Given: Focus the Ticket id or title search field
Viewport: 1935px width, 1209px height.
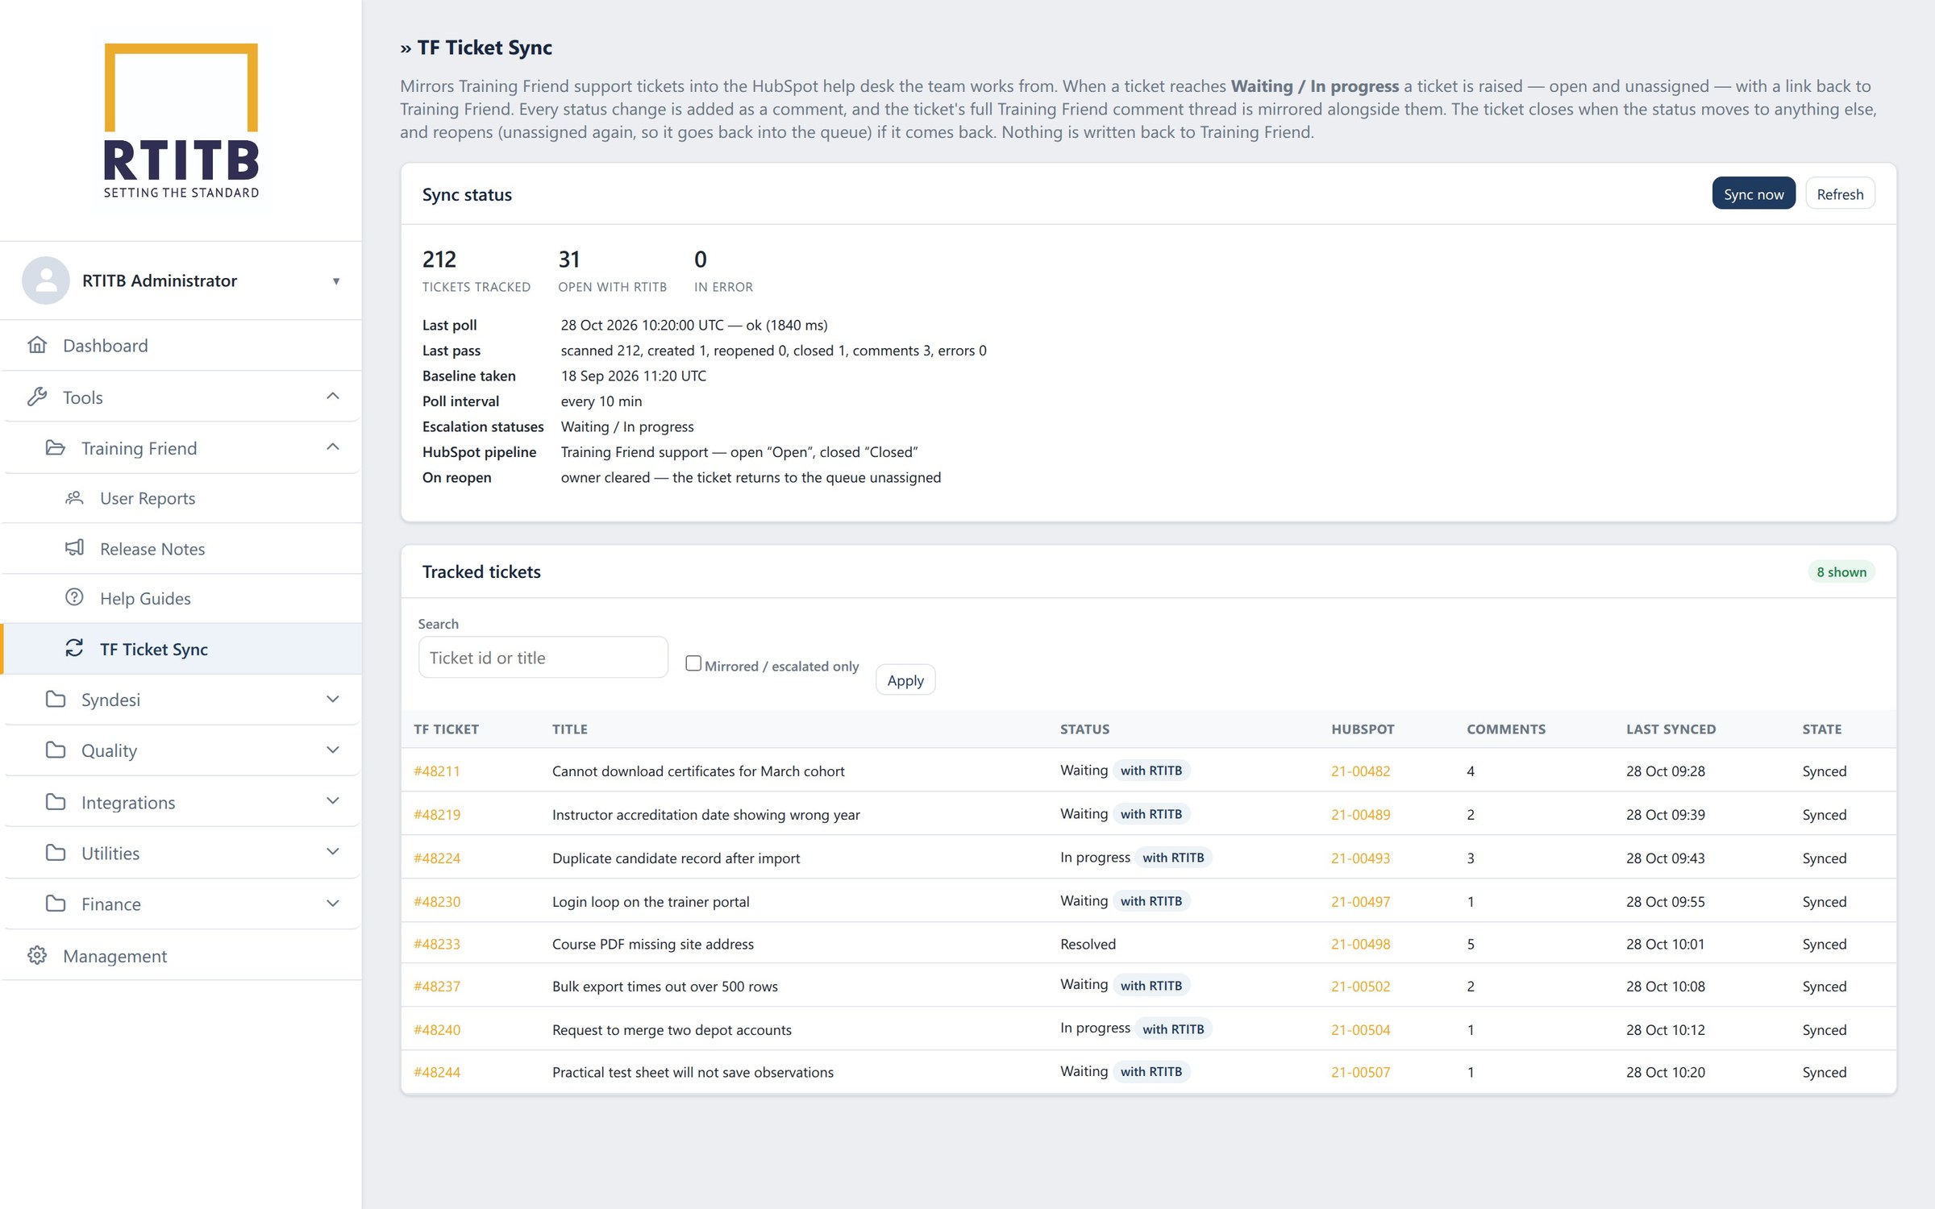Looking at the screenshot, I should pyautogui.click(x=543, y=658).
